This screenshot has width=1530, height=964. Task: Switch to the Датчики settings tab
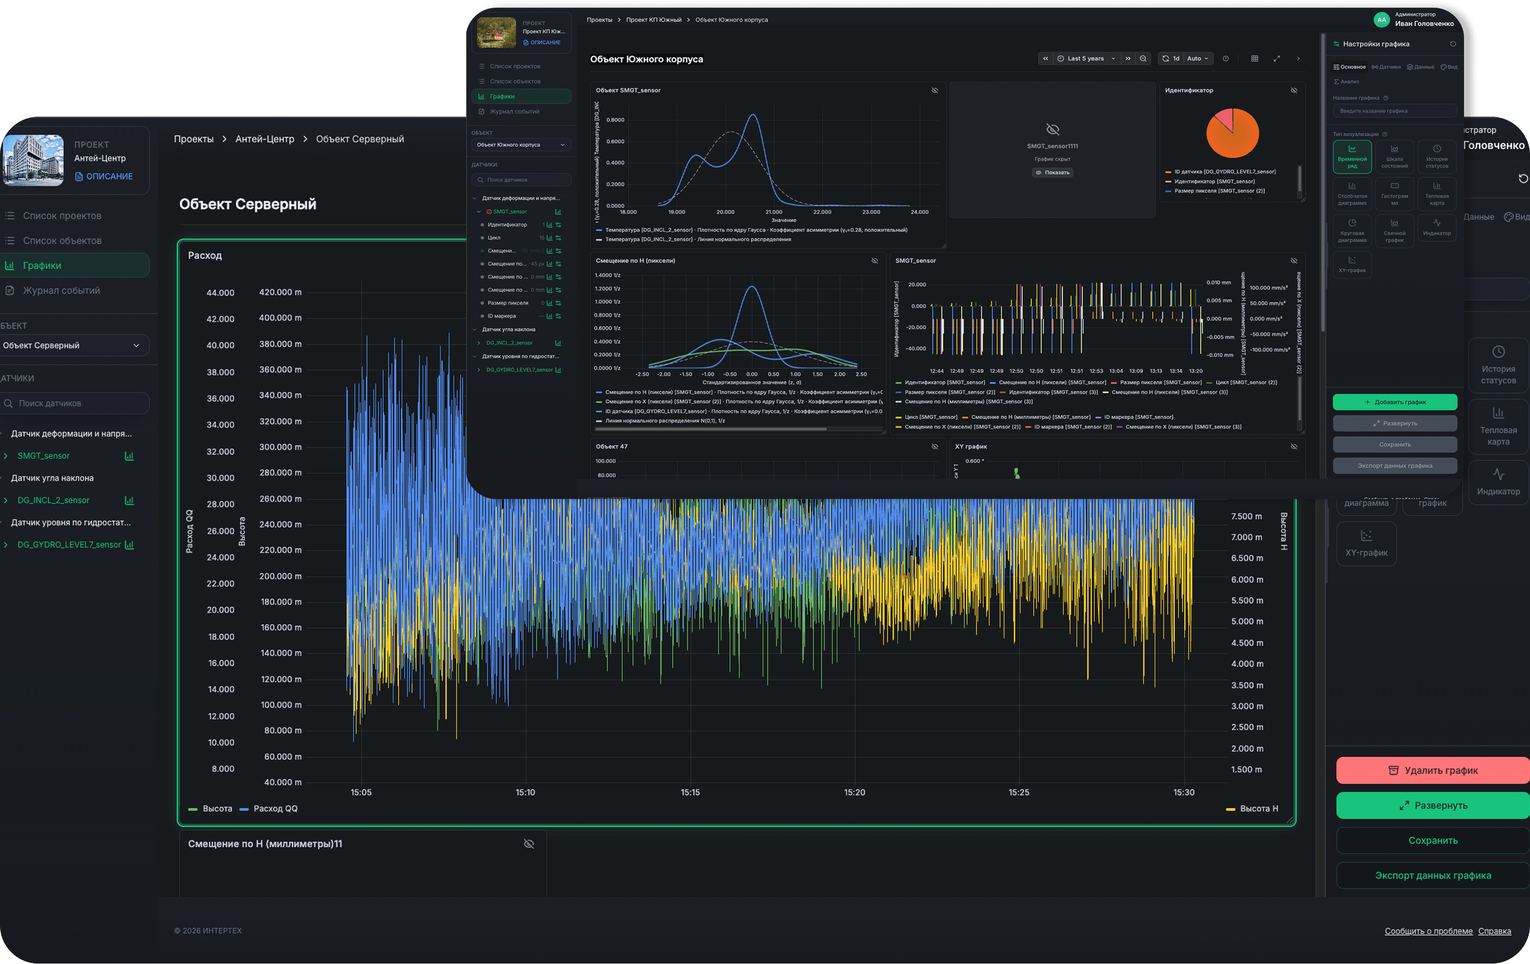[1386, 67]
